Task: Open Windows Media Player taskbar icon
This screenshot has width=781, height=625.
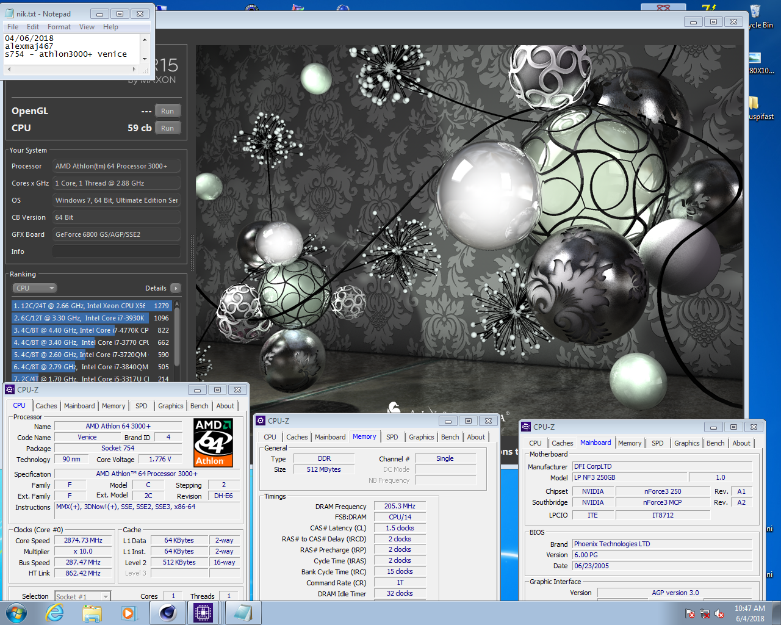Action: click(x=129, y=613)
